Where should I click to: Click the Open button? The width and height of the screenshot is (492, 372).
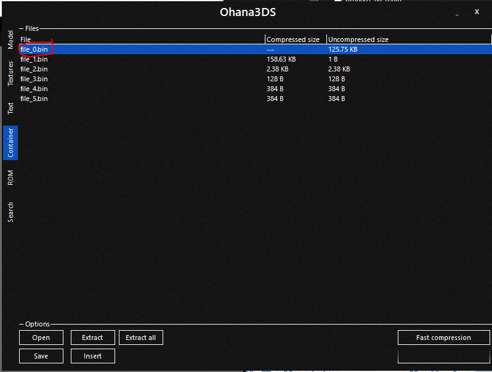click(x=41, y=338)
